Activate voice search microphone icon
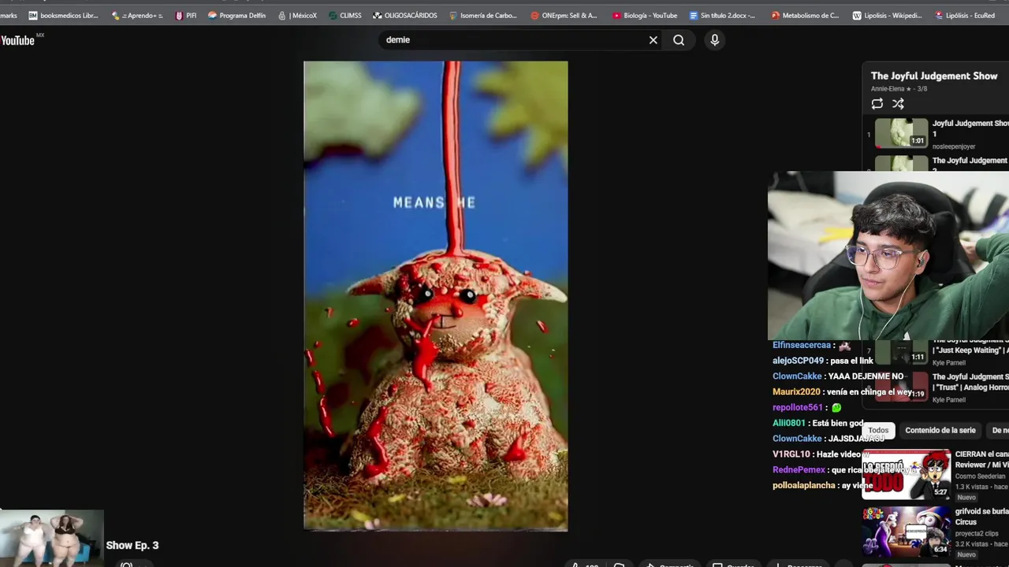1009x567 pixels. [x=715, y=40]
